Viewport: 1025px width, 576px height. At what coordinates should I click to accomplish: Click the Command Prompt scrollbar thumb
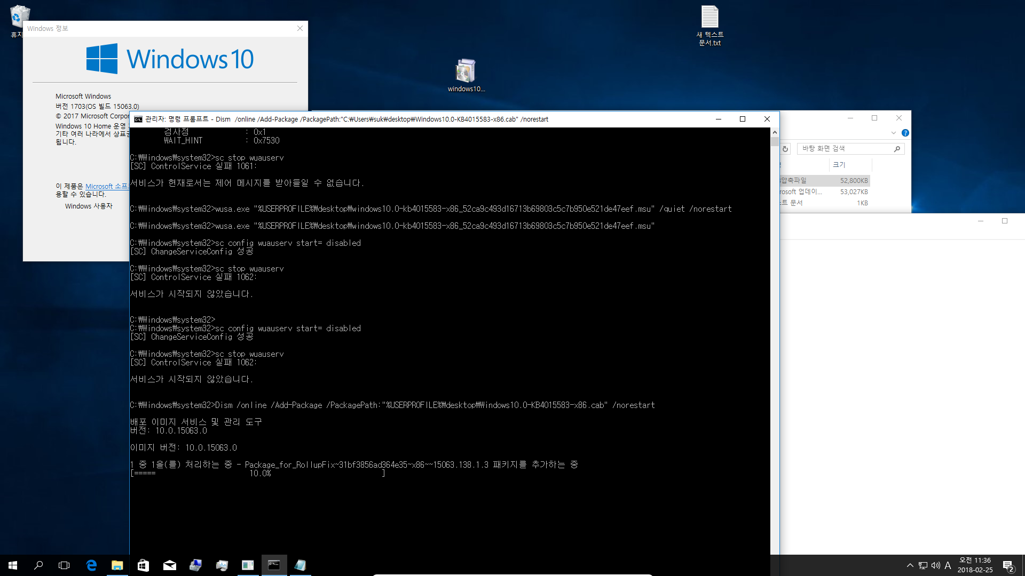775,141
